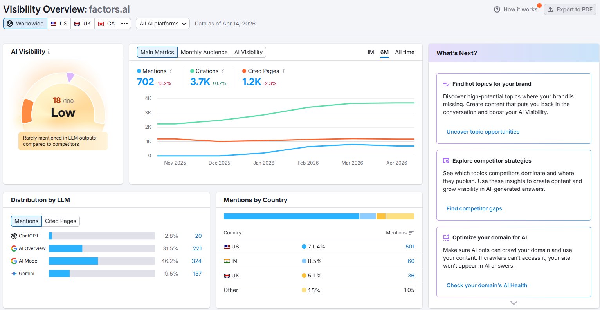Open the All AI platforms dropdown

click(163, 24)
